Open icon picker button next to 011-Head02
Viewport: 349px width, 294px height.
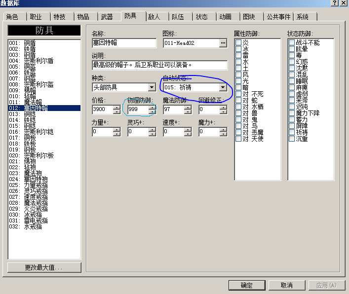click(223, 43)
